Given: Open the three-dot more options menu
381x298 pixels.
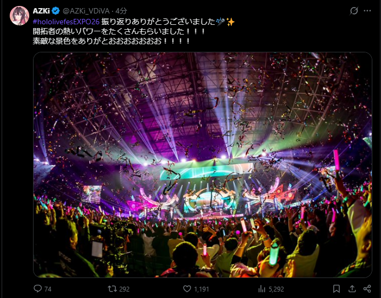Looking at the screenshot, I should coord(367,11).
